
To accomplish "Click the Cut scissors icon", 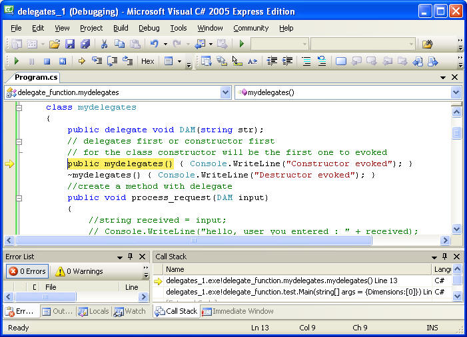I will [104, 44].
